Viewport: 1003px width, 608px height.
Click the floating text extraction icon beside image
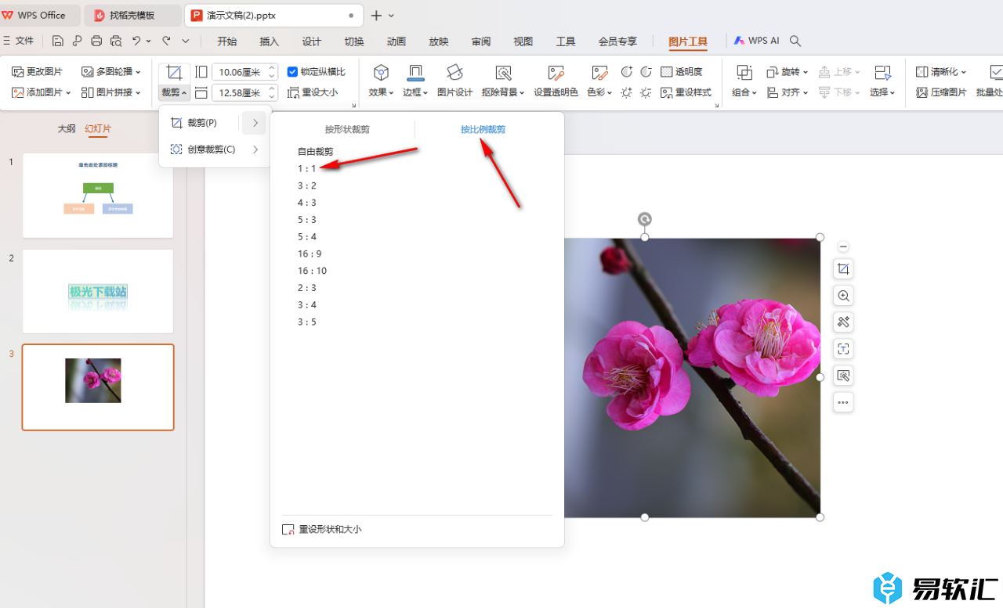[x=843, y=349]
